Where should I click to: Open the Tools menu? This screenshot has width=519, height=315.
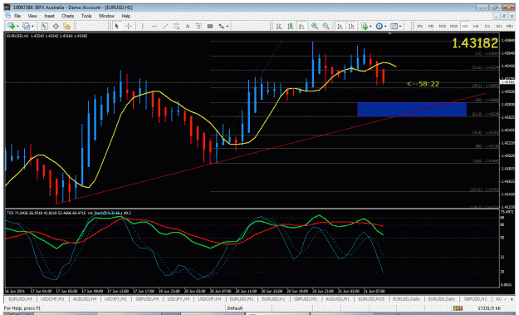click(86, 16)
